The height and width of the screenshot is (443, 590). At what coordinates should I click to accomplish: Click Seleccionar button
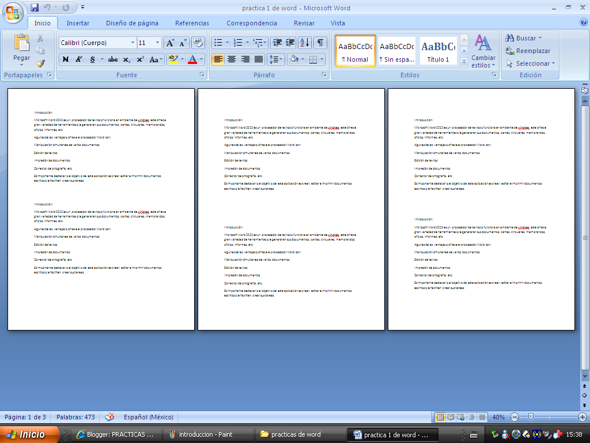[x=531, y=63]
